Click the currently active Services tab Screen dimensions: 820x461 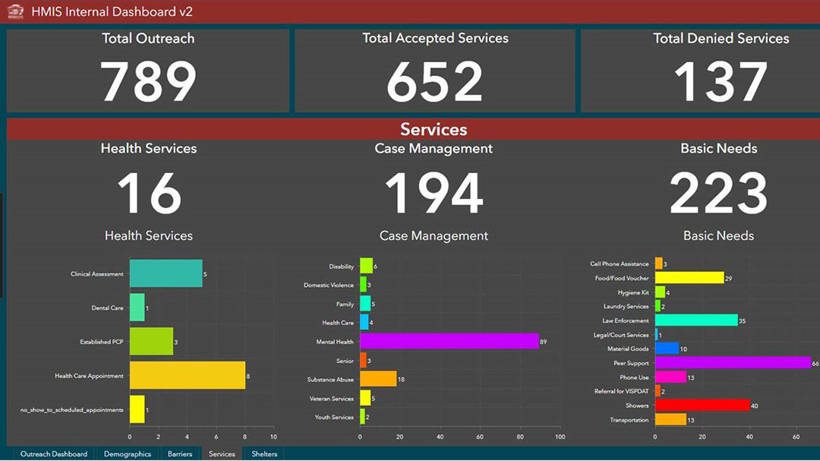click(221, 453)
